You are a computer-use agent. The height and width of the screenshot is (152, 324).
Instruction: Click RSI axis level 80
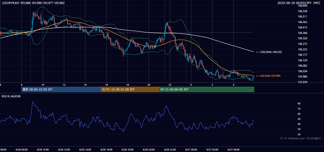click(299, 104)
